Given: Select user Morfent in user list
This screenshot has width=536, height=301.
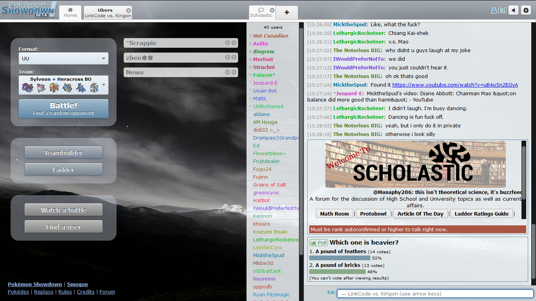Looking at the screenshot, I should pos(273,59).
